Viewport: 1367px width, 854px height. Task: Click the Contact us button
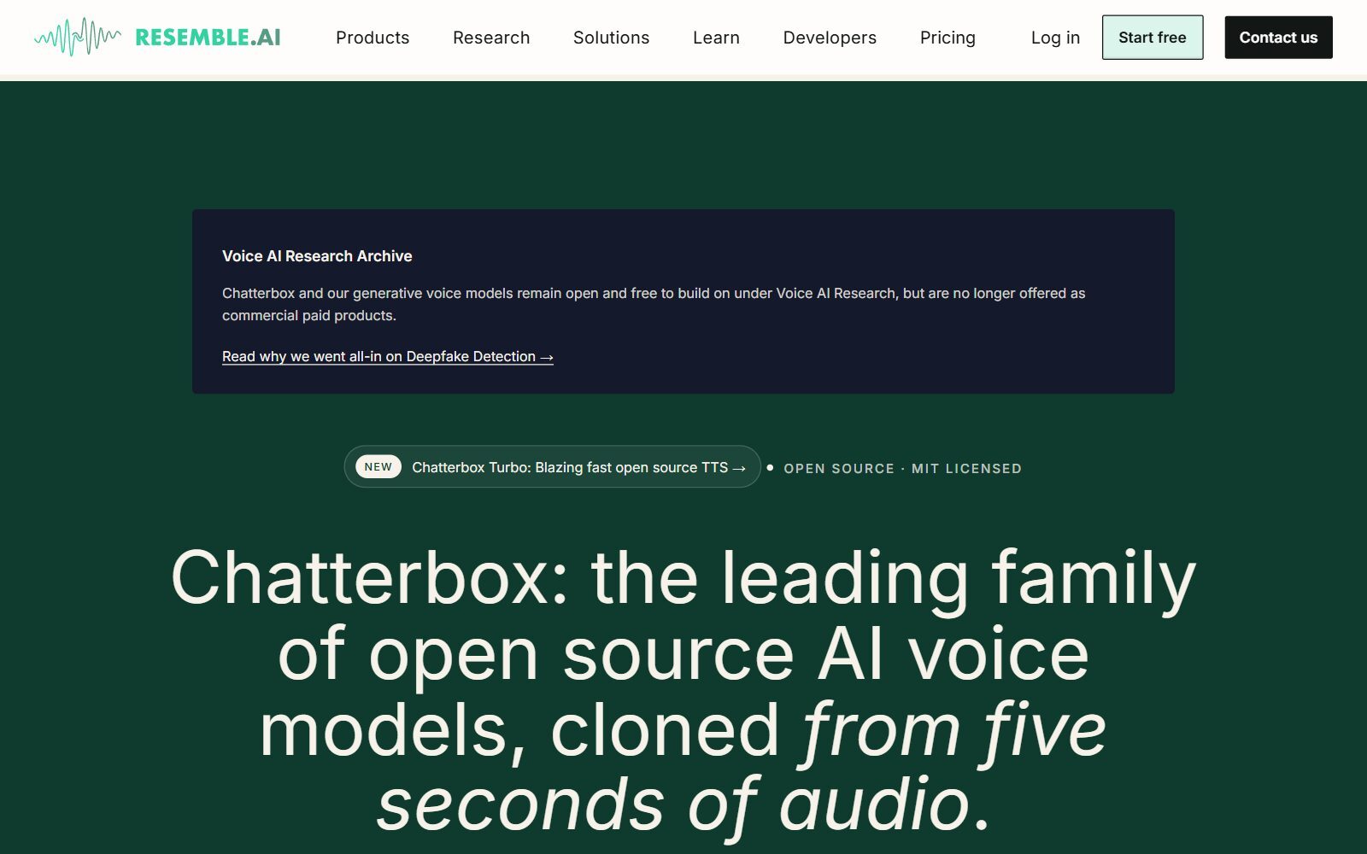1278,38
